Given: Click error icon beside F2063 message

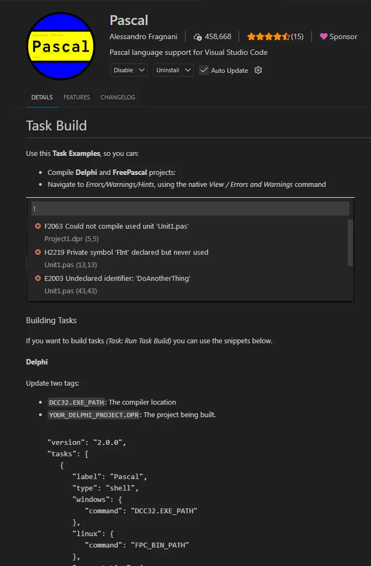Looking at the screenshot, I should coord(38,226).
